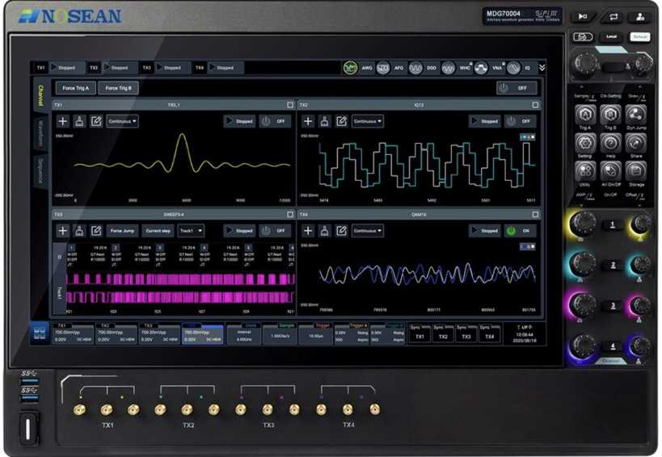Viewport: 662px width, 457px height.
Task: Open the Track1 dropdown in TX3
Action: click(191, 231)
